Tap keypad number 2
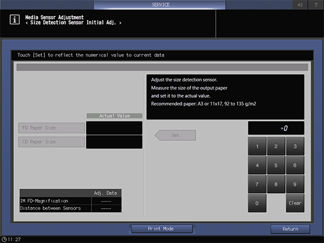This screenshot has height=243, width=324. click(276, 147)
